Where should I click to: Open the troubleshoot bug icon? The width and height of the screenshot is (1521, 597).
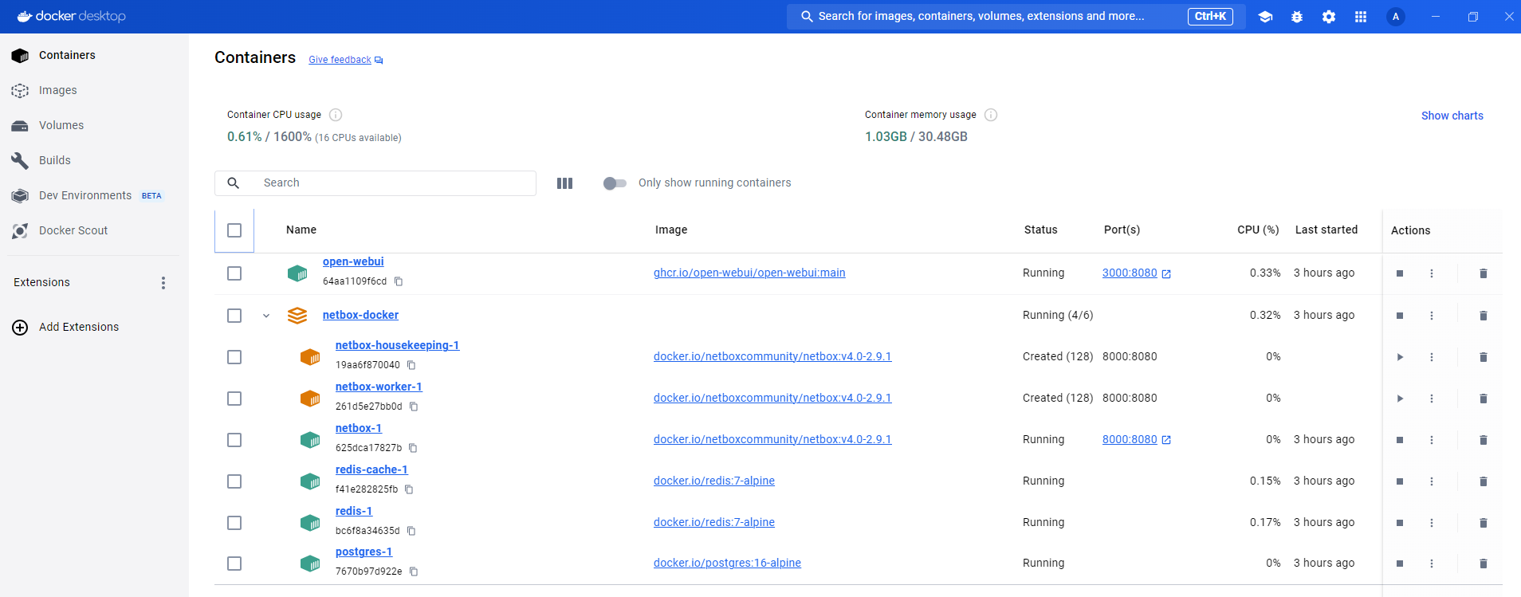pos(1297,17)
